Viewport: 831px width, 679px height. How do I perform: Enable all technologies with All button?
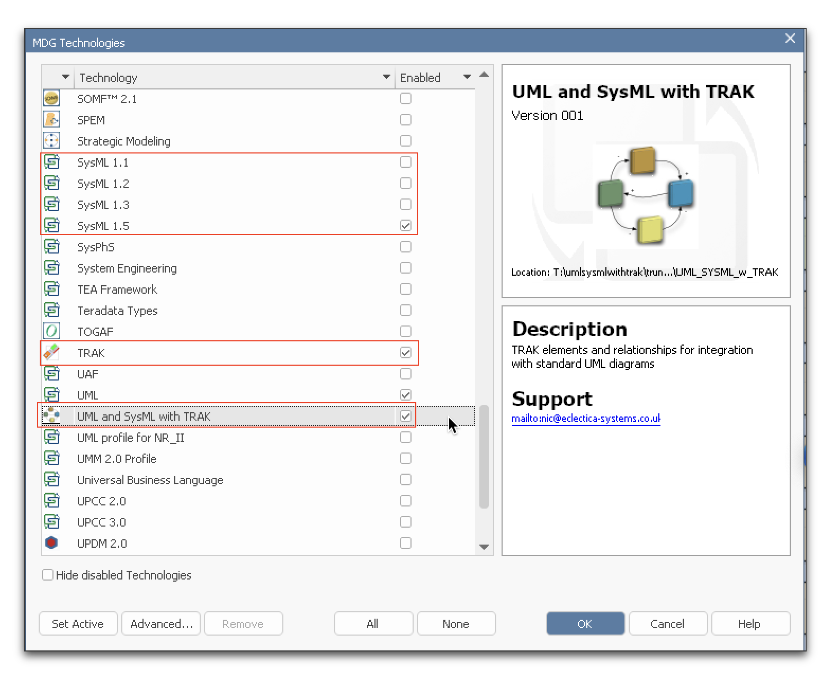pyautogui.click(x=373, y=624)
